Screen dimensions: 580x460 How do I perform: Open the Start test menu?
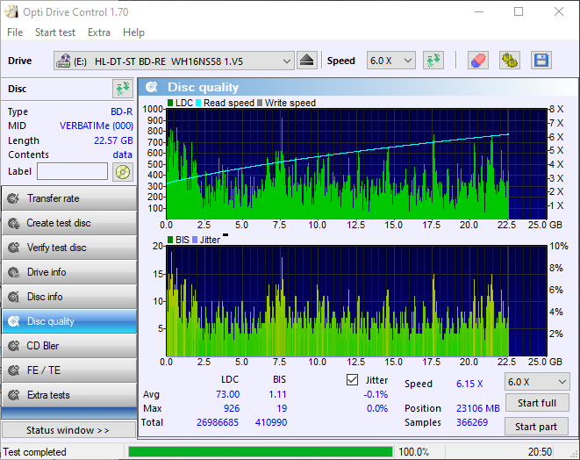(55, 32)
